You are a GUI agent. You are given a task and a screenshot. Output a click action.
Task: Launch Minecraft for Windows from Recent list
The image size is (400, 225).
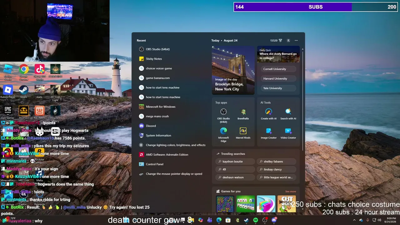point(157,107)
